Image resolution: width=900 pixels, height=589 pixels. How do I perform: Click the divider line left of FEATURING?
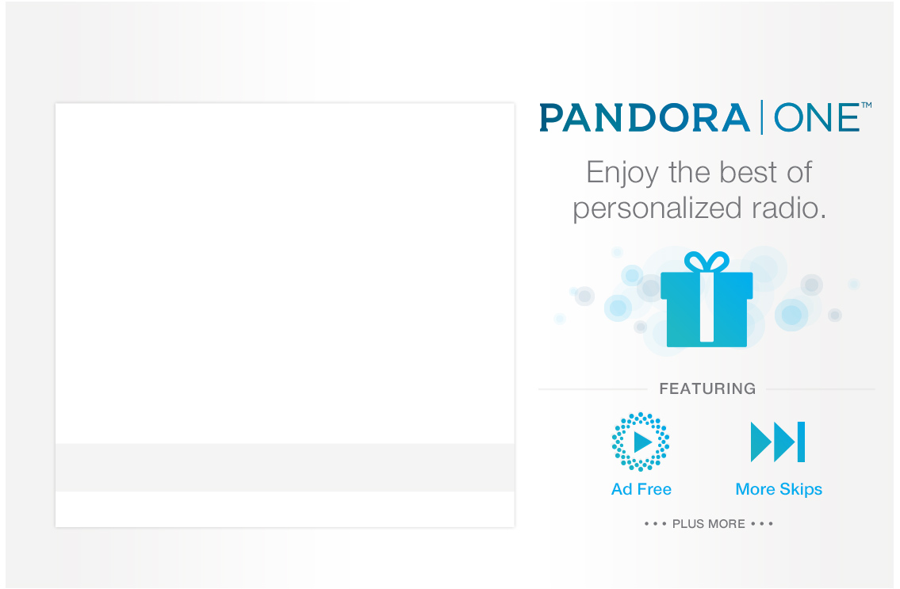point(592,389)
